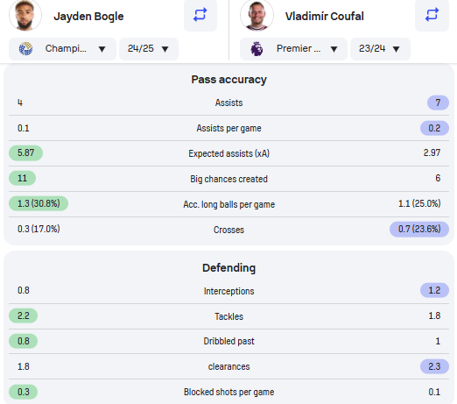Click the Vladimír Coufal name link
The height and width of the screenshot is (404, 457).
[x=325, y=17]
